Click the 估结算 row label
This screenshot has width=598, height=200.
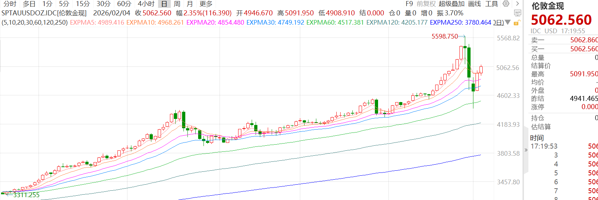tap(541, 127)
